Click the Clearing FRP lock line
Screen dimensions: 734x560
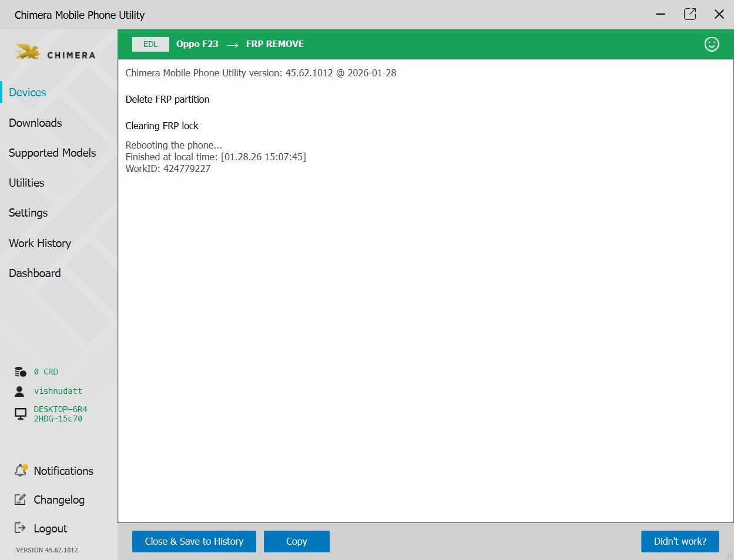point(162,126)
